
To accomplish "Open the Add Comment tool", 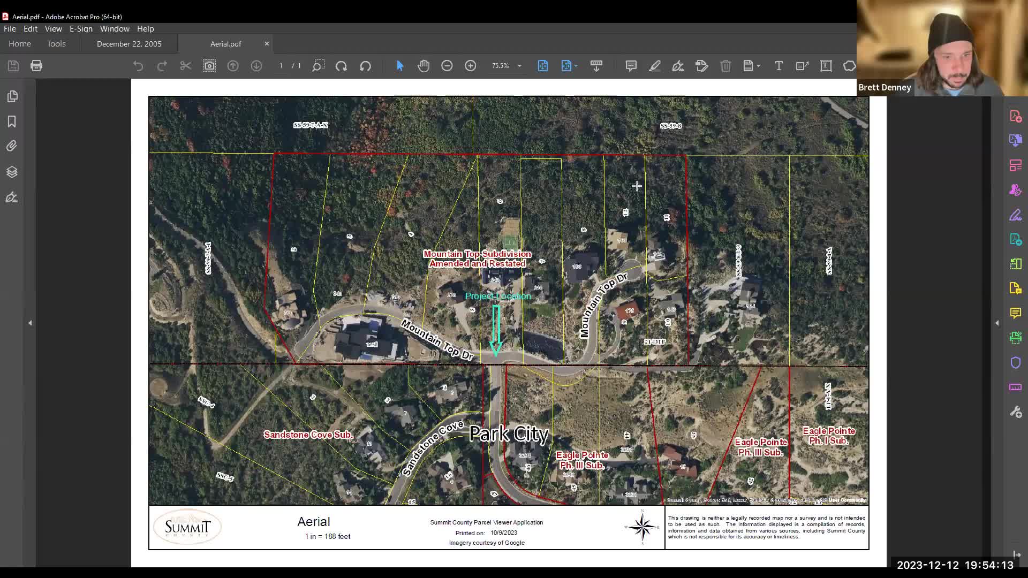I will click(x=631, y=66).
